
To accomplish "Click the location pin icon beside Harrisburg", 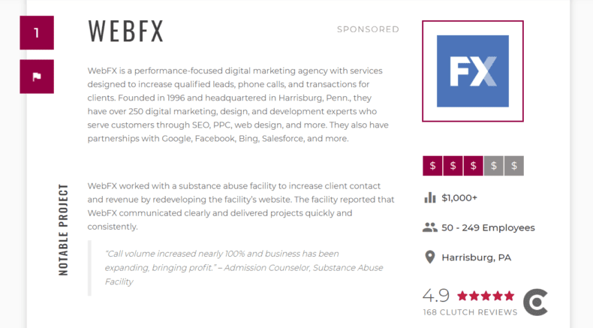I will click(430, 257).
